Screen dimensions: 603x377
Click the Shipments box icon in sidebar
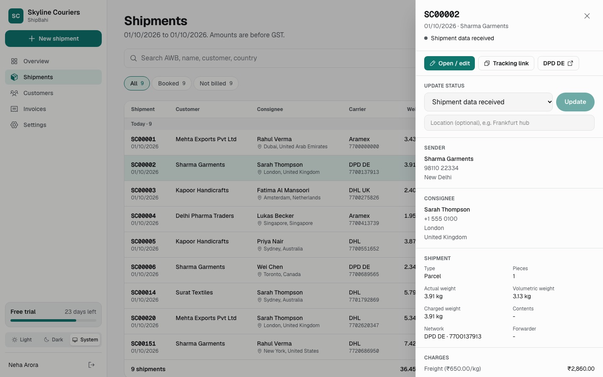14,77
